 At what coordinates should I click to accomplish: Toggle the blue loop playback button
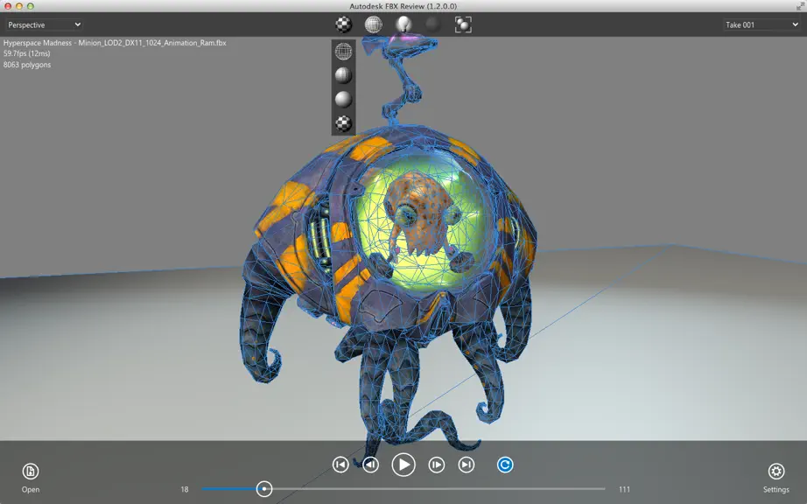click(505, 465)
